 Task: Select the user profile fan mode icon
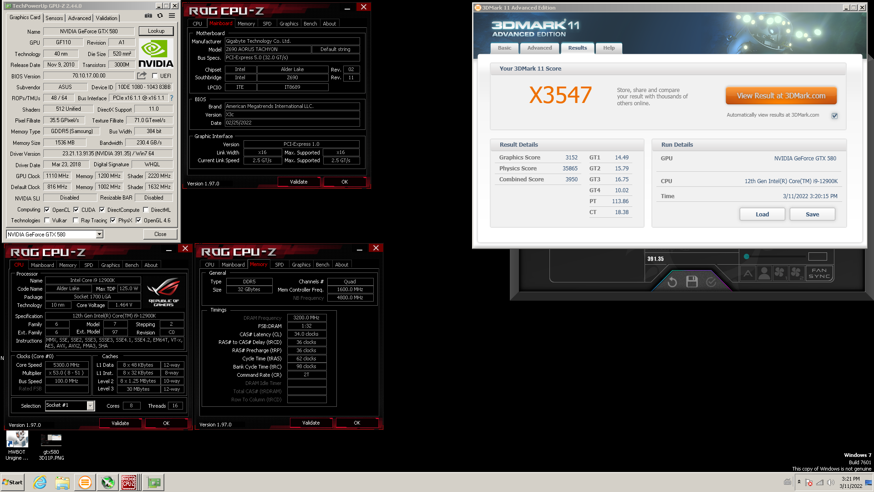click(x=764, y=273)
